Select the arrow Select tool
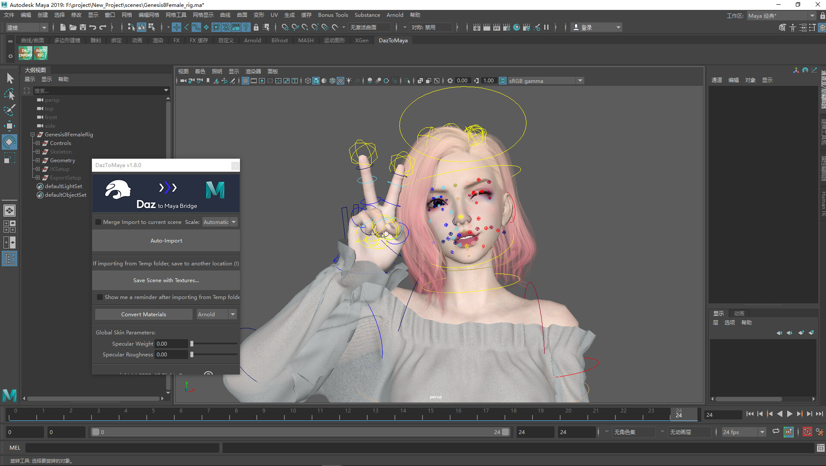 pyautogui.click(x=9, y=78)
